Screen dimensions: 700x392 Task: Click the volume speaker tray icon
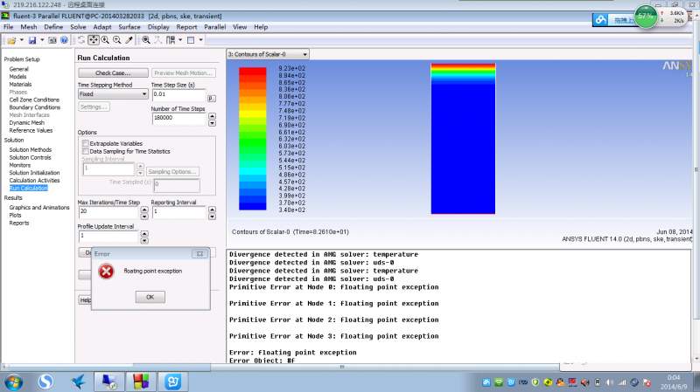[609, 382]
